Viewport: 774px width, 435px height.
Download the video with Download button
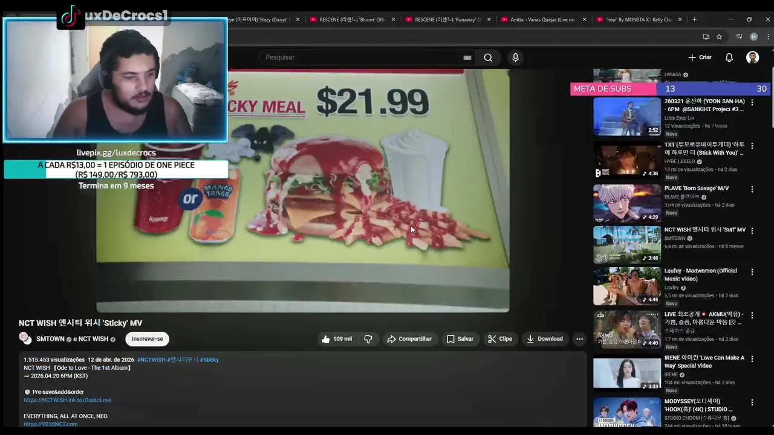pyautogui.click(x=544, y=339)
